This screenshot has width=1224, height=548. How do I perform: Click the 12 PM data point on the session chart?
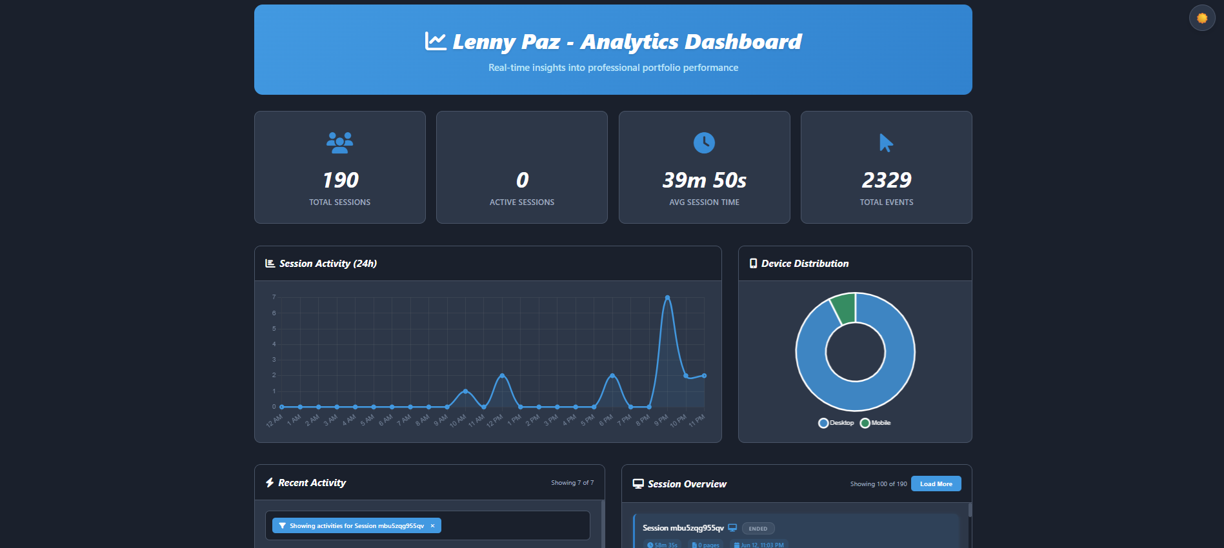(x=502, y=376)
